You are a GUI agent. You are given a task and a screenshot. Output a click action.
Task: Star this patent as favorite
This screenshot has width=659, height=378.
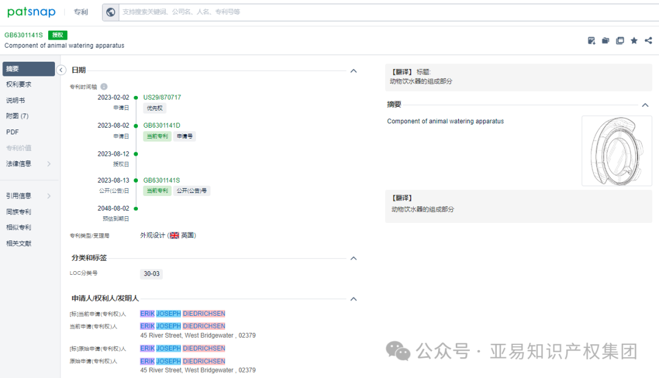click(634, 40)
